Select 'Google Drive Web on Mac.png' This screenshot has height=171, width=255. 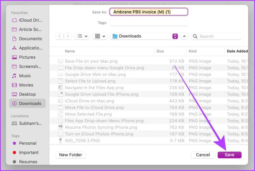coord(149,74)
